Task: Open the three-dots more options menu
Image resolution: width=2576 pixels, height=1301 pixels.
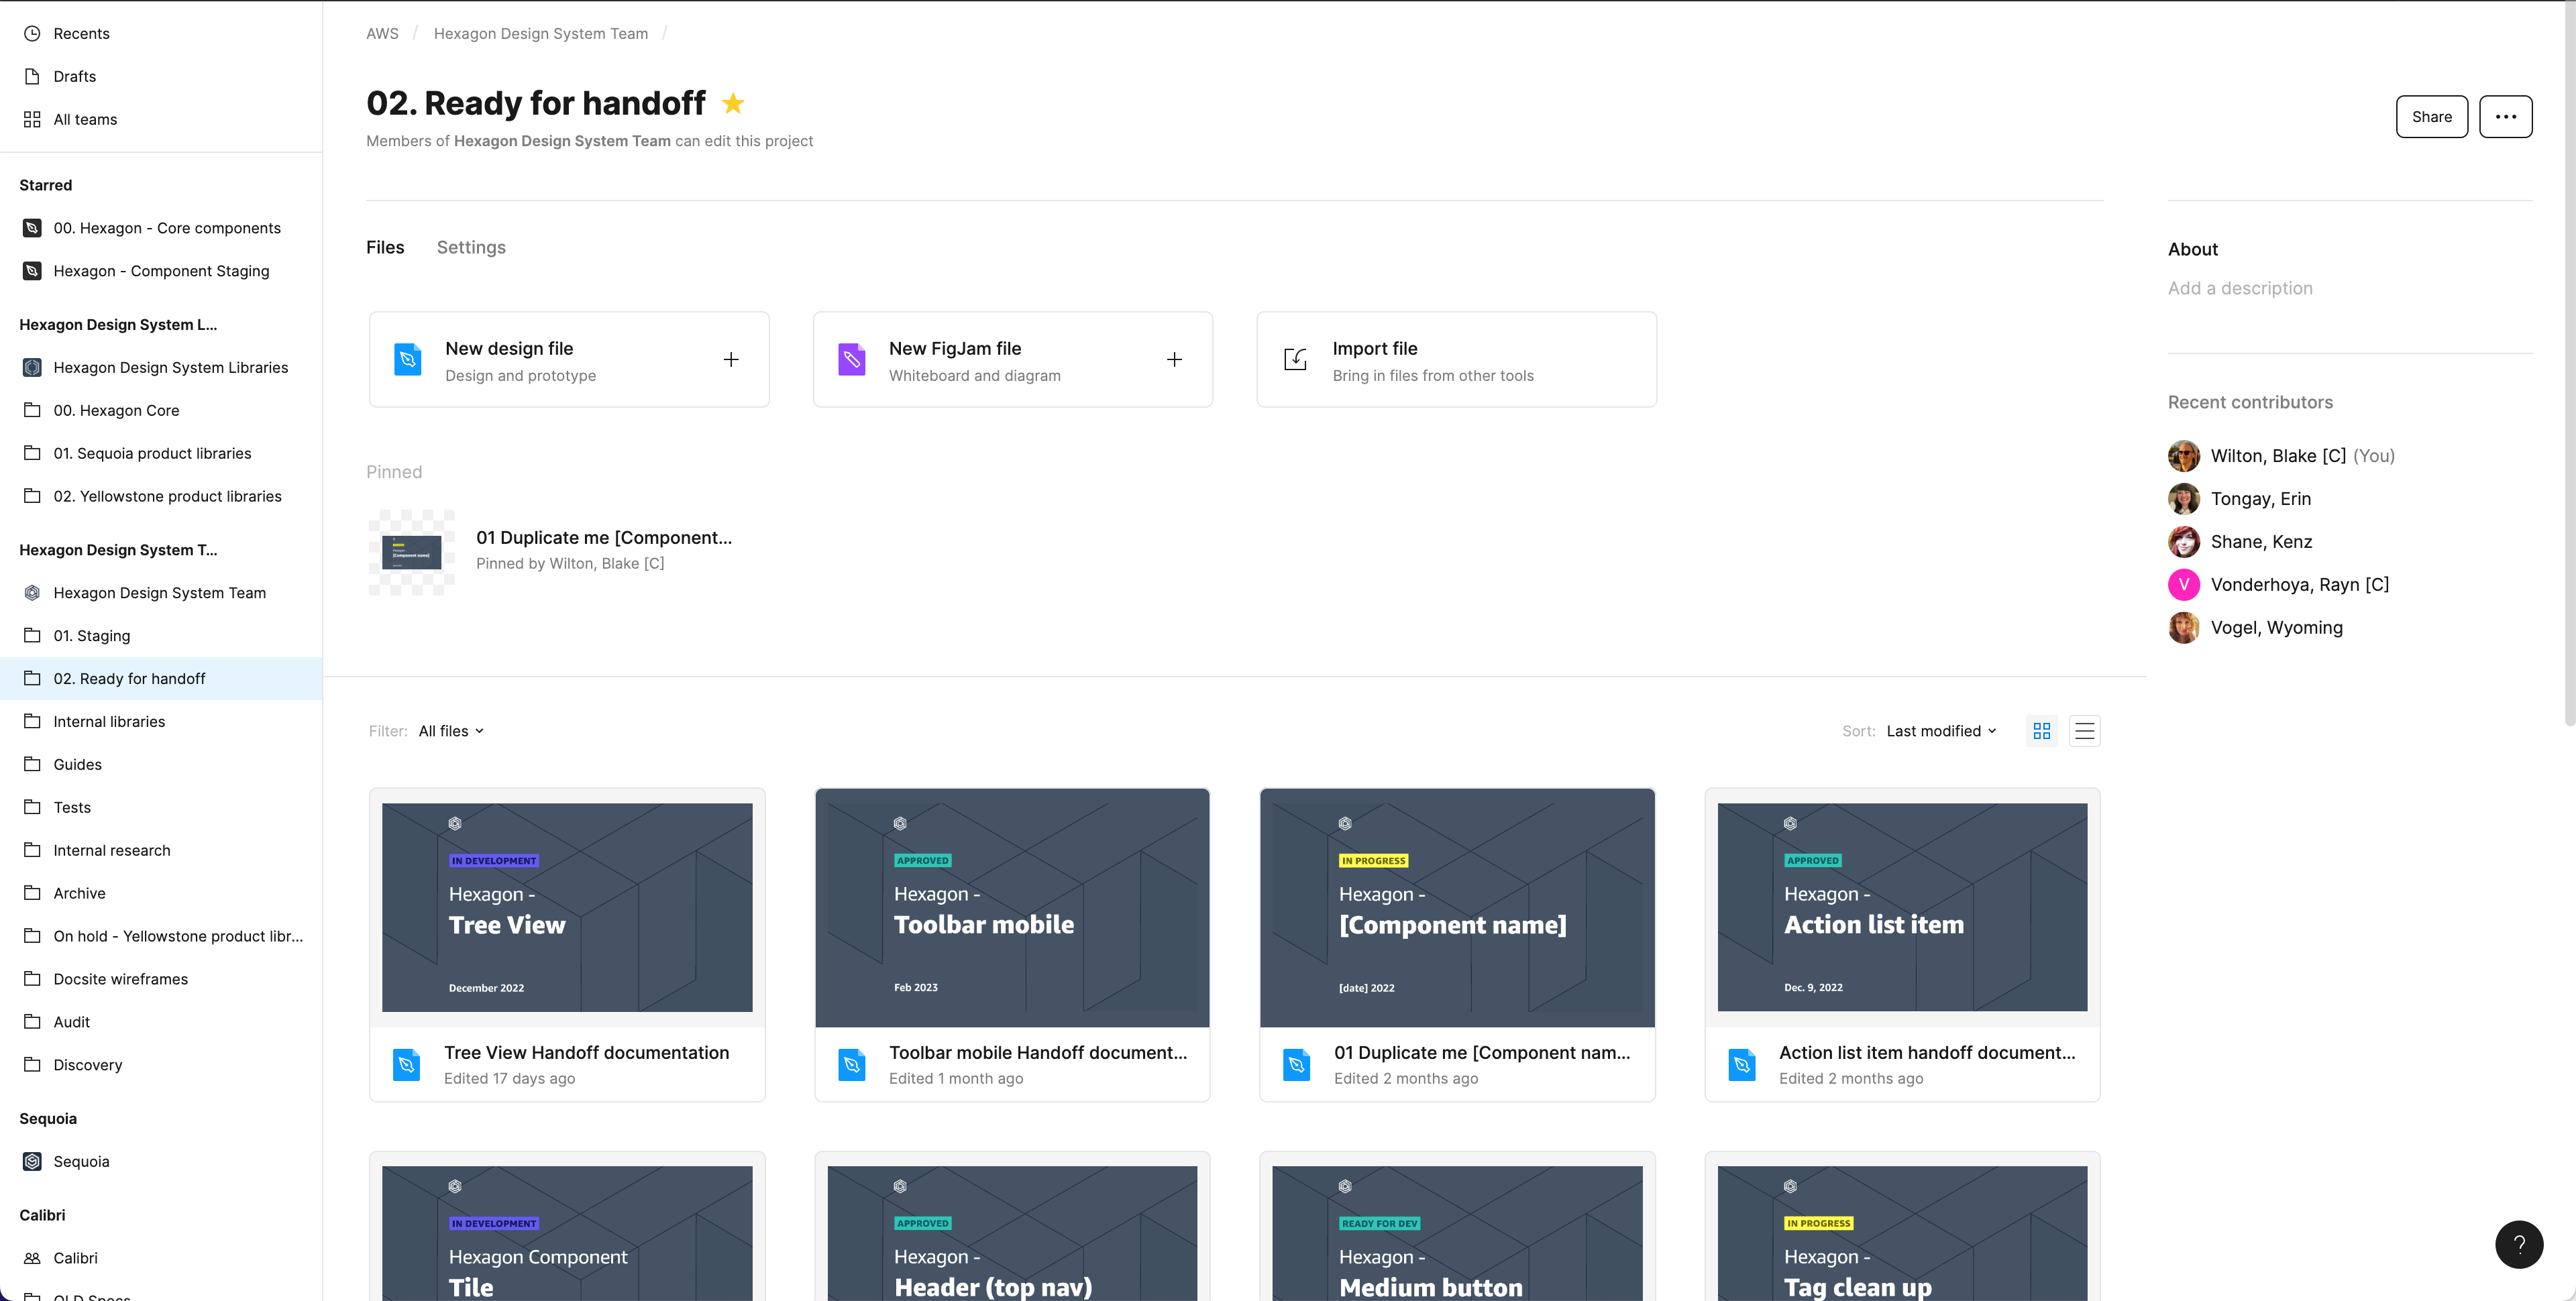Action: coord(2505,117)
